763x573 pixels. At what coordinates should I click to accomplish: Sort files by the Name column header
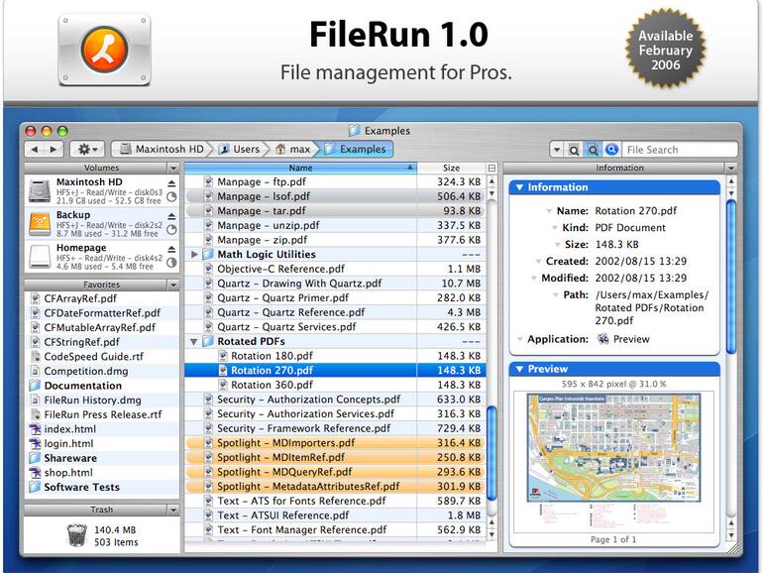pos(300,169)
